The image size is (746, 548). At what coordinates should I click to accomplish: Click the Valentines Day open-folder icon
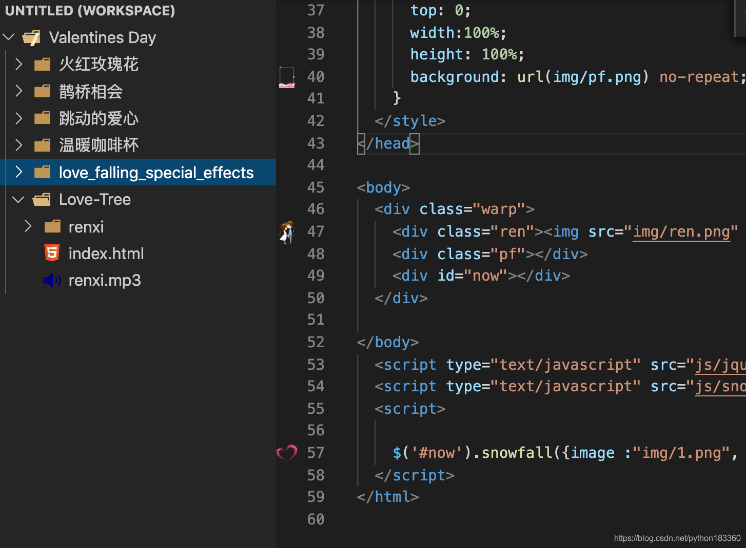32,37
